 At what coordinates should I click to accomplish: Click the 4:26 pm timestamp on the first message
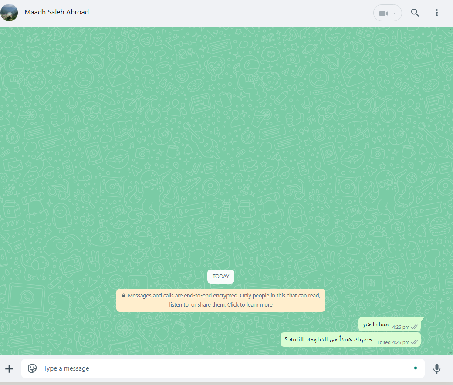pyautogui.click(x=401, y=327)
